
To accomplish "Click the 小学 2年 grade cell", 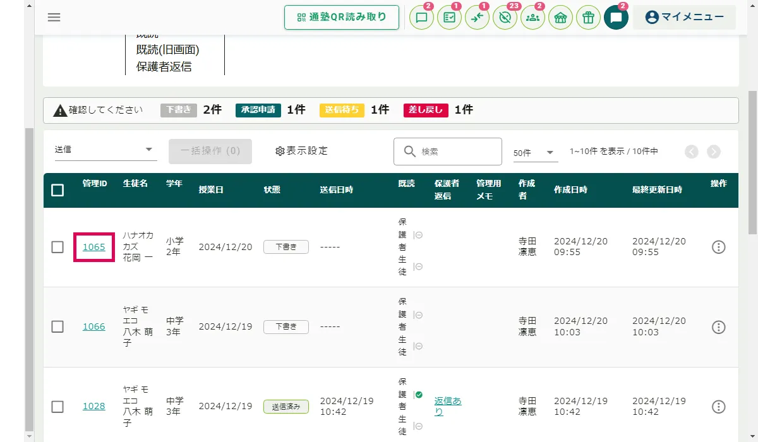I will point(175,247).
